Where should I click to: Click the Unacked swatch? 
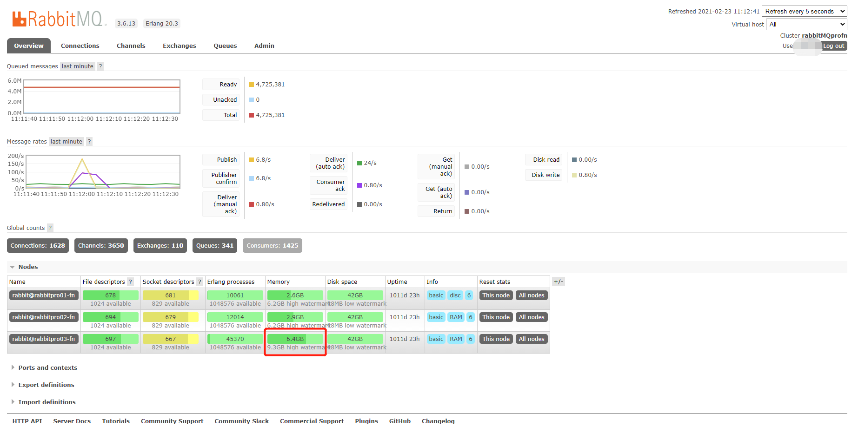point(252,100)
